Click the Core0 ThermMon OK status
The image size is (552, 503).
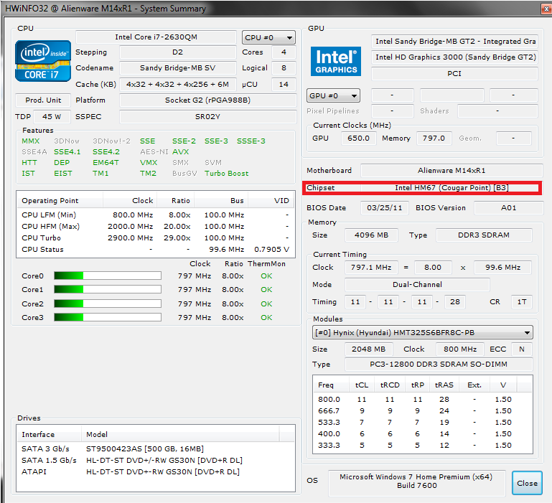(x=266, y=276)
